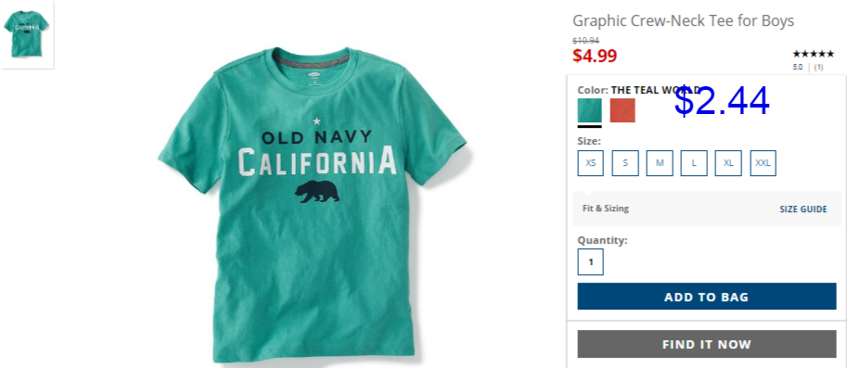Select size S
Viewport: 847px width, 368px height.
[625, 163]
